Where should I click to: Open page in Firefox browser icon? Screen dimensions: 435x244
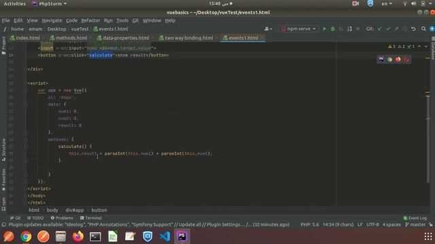click(398, 60)
